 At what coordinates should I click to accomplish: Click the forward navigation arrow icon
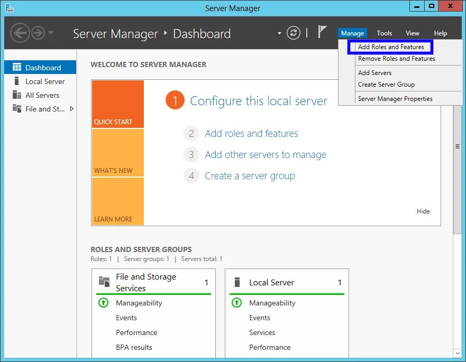tap(38, 33)
